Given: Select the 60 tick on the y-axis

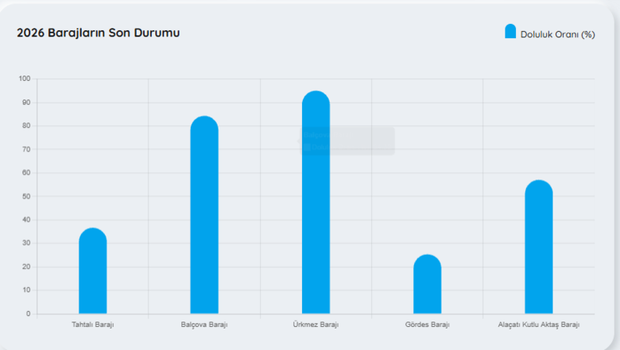Looking at the screenshot, I should [x=25, y=172].
